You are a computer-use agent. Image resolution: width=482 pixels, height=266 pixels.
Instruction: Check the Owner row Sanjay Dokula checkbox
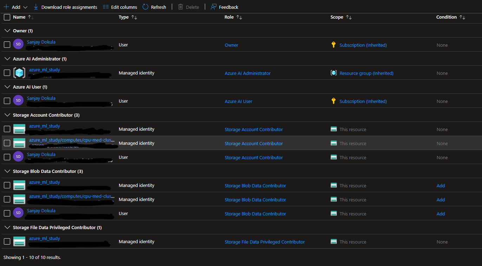[x=7, y=45]
